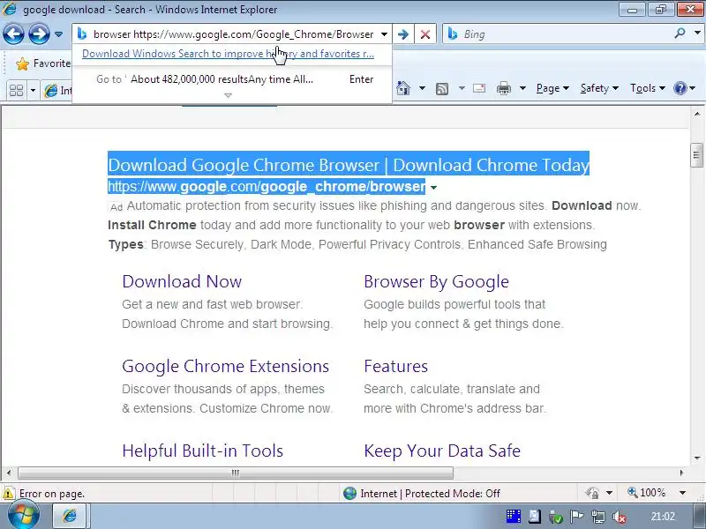Click the muted volume tray icon
The image size is (706, 529).
[x=620, y=517]
